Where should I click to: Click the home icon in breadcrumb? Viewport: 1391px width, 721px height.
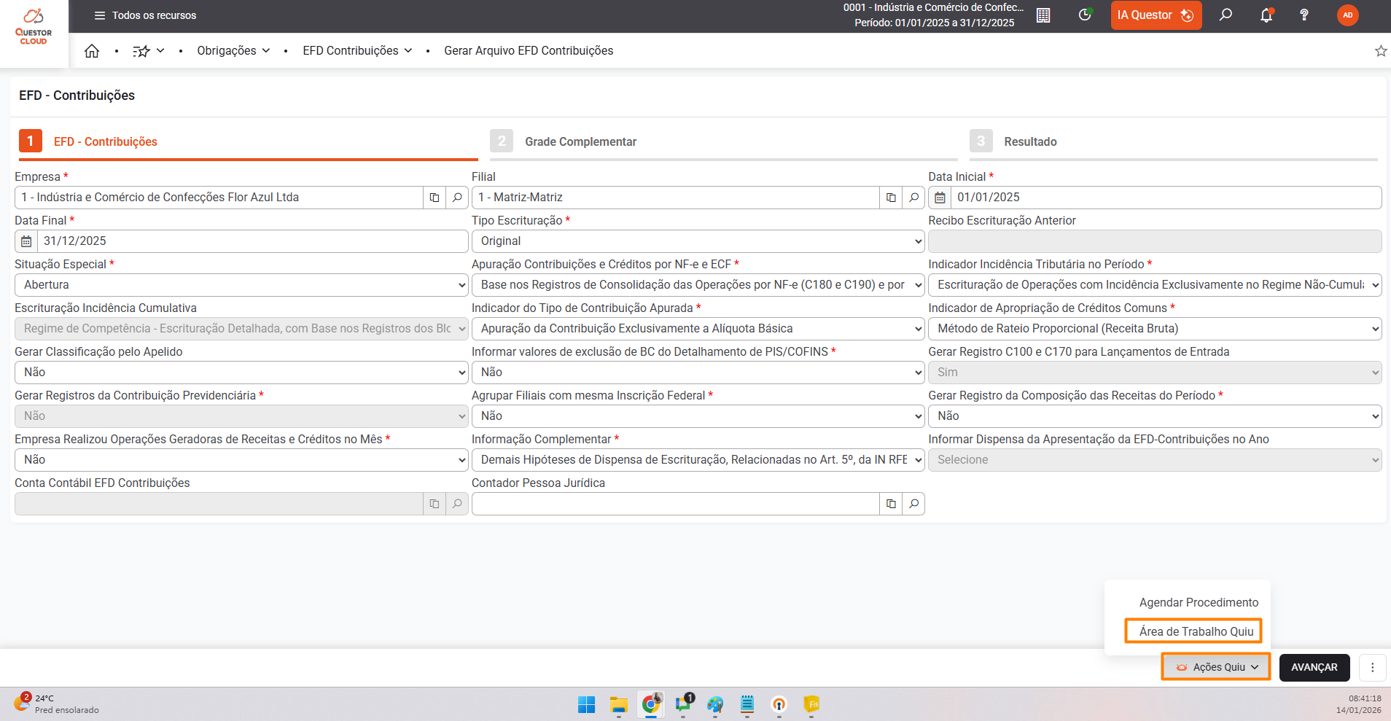92,51
